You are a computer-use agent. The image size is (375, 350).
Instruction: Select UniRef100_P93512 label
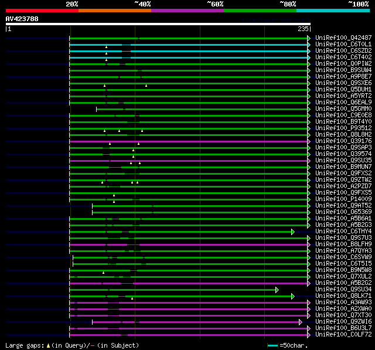tap(343, 128)
